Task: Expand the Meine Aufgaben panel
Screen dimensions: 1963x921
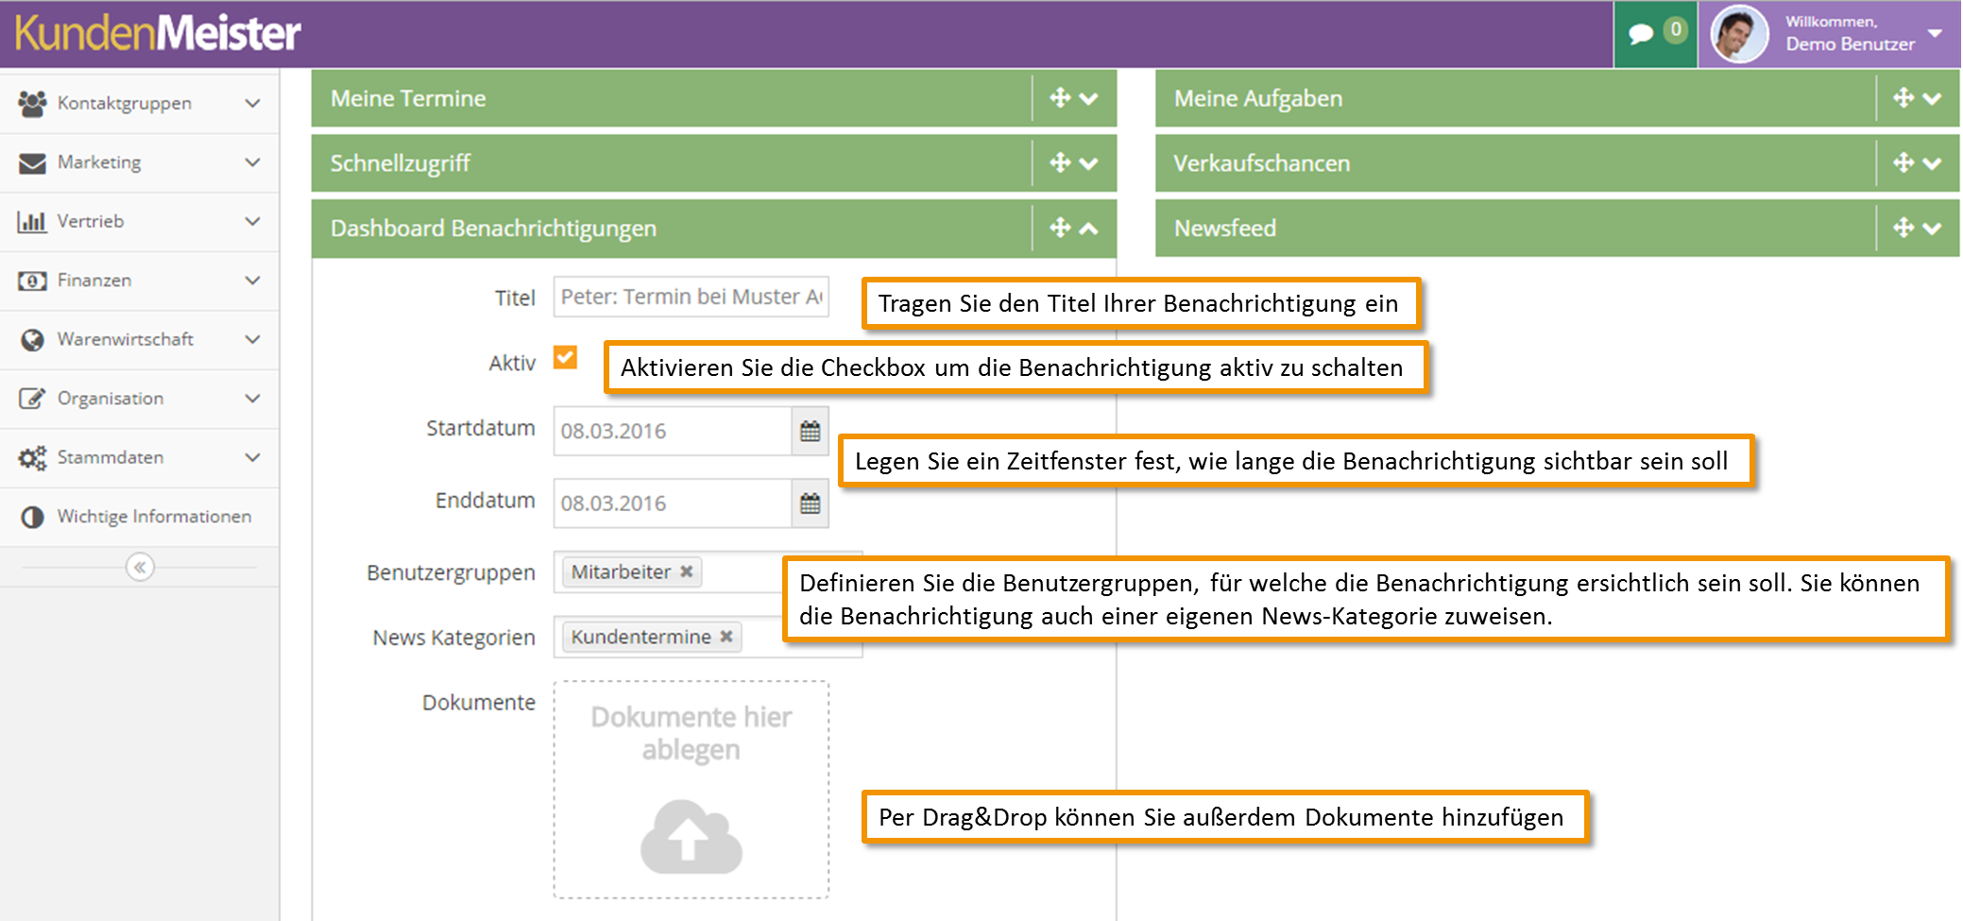Action: click(1933, 98)
